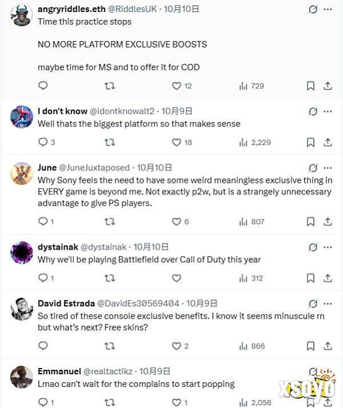Click I don't know's profile avatar
This screenshot has width=343, height=408.
[22, 117]
